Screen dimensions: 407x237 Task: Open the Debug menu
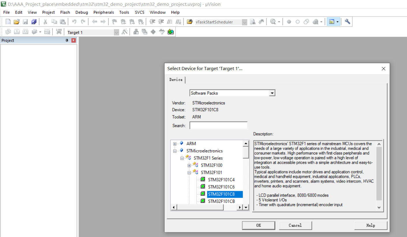(82, 12)
